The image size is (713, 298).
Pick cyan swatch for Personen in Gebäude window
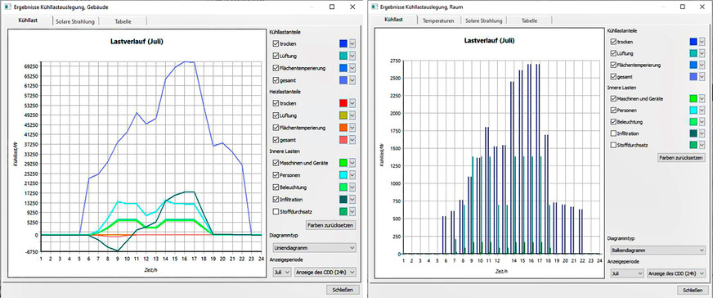pos(343,175)
